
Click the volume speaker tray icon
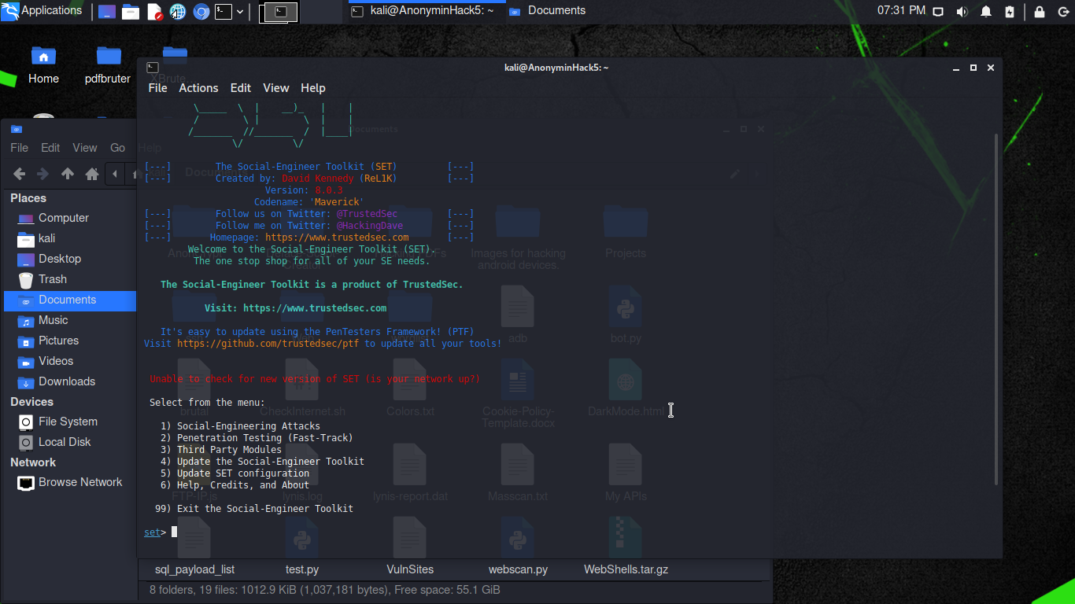[962, 12]
